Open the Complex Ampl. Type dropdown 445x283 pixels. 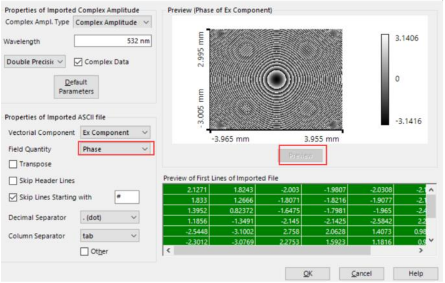(x=112, y=22)
